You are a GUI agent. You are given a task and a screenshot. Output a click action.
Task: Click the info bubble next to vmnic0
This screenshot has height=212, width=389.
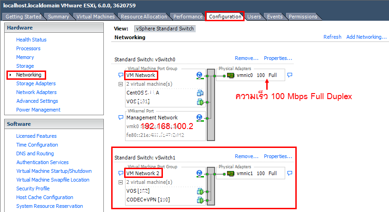click(x=290, y=75)
